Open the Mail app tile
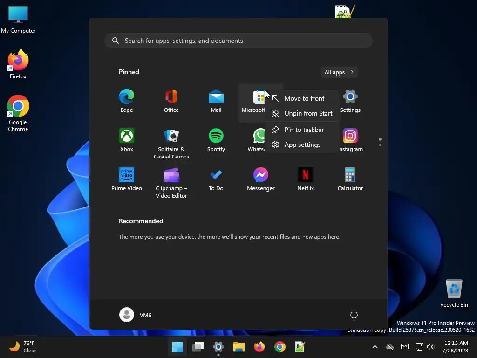Screen dimensions: 477x358 [216, 101]
